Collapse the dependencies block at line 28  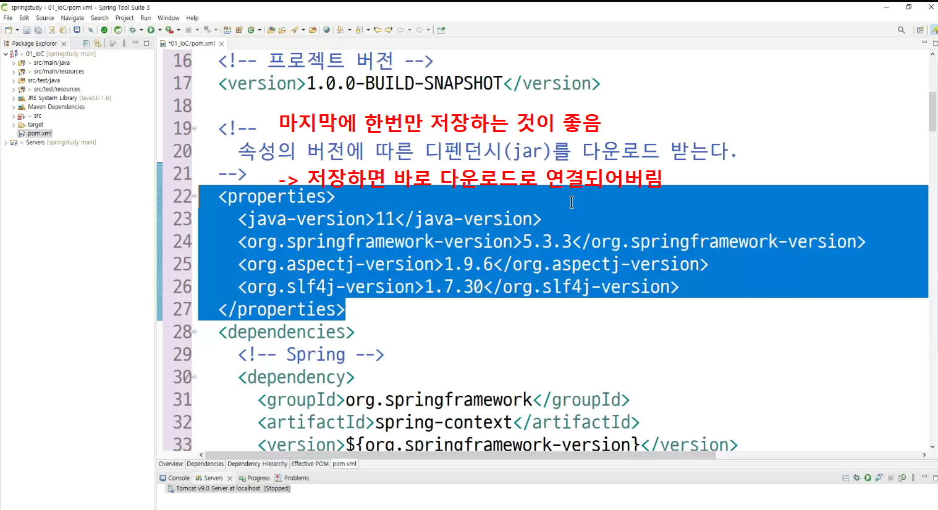[x=195, y=332]
